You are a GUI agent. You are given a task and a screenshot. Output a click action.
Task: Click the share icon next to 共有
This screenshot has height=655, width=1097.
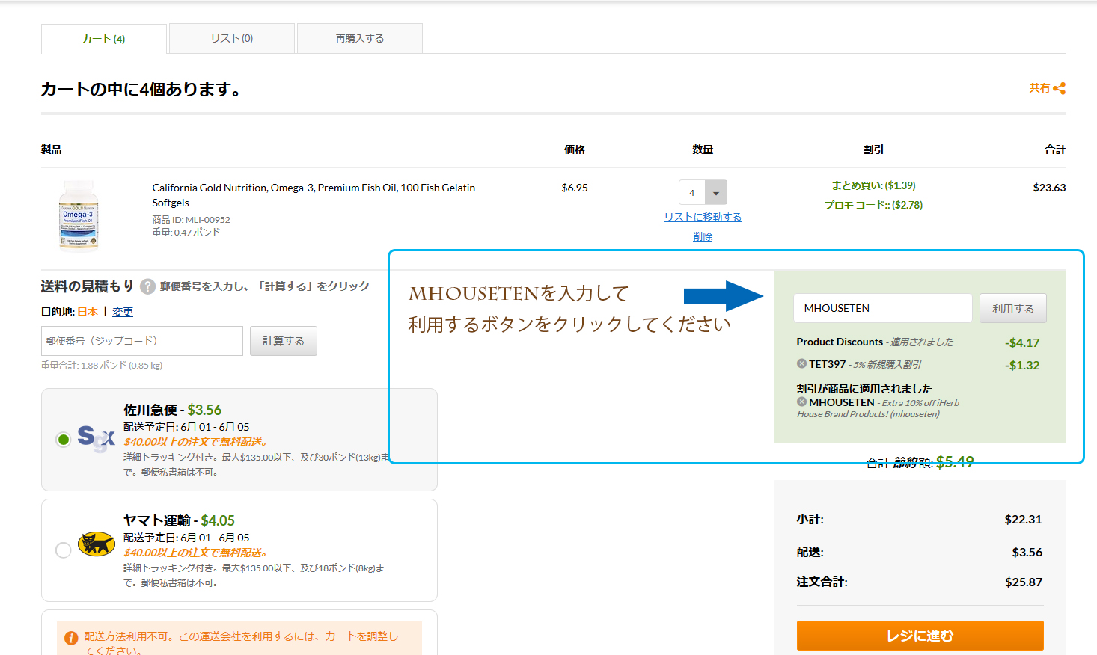pos(1059,88)
